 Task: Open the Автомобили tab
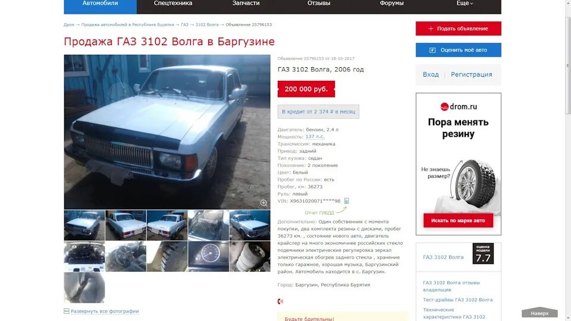[100, 4]
